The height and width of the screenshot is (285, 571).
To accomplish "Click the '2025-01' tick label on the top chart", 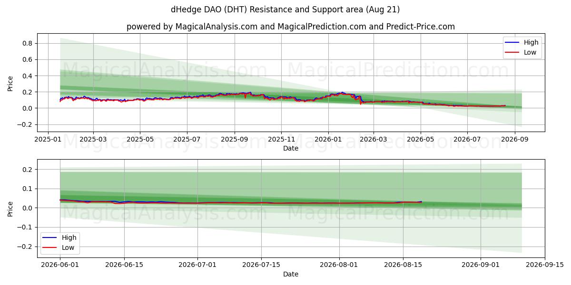I will click(x=48, y=140).
